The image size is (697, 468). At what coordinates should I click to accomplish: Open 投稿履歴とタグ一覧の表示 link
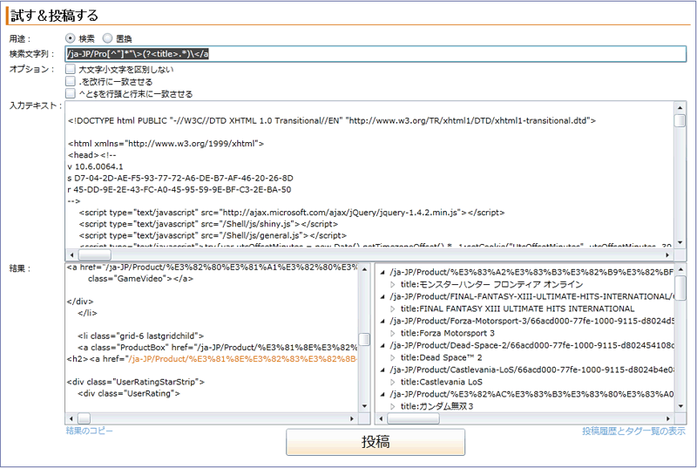[x=633, y=431]
